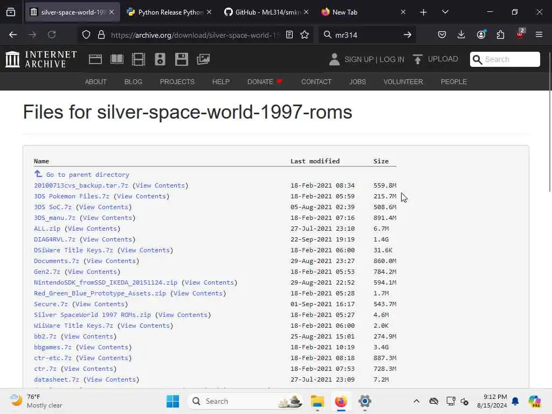
Task: Switch to the New Tab tab
Action: [x=363, y=12]
